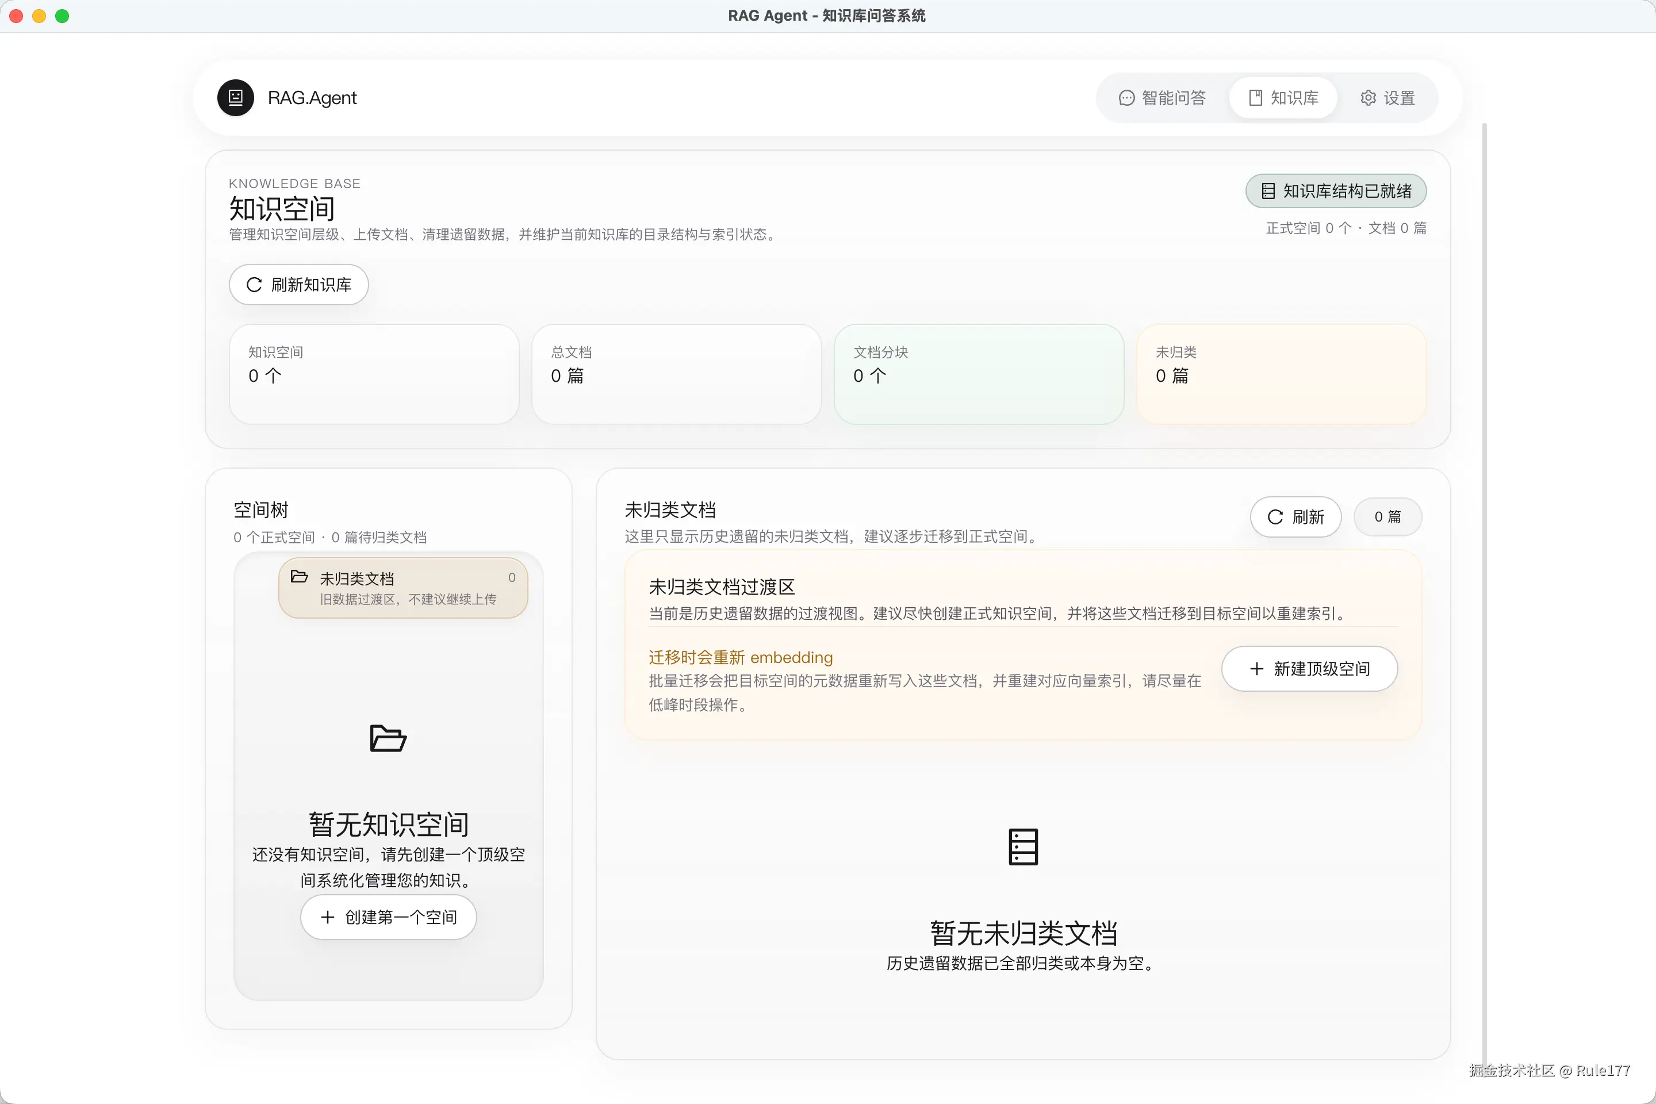Viewport: 1656px width, 1104px height.
Task: Click the database icon above 暂无未归类文档
Action: click(1022, 847)
